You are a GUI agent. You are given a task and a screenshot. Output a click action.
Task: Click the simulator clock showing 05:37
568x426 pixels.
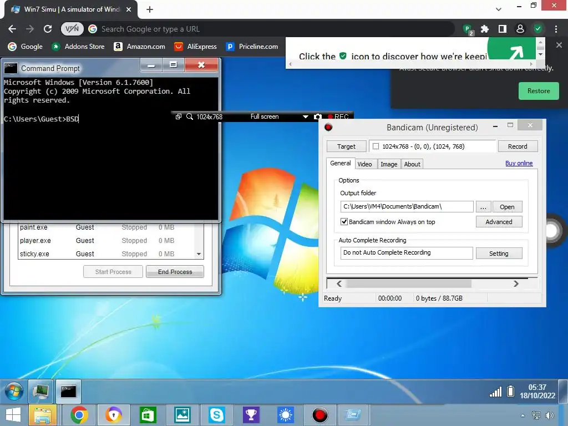point(537,391)
